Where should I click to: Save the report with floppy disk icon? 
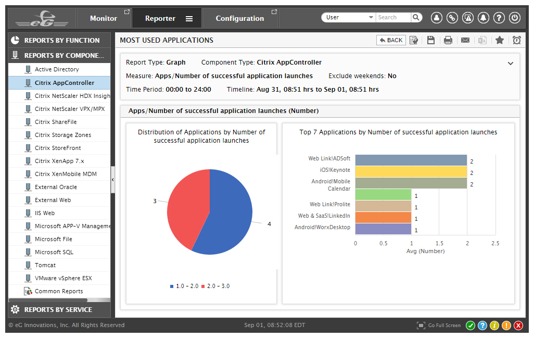431,40
